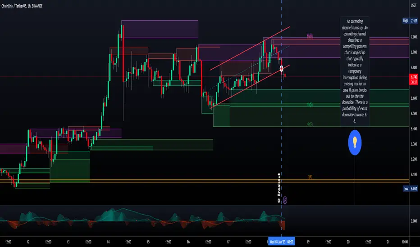
Task: Click the 6.500 price axis value
Action: tap(414, 113)
